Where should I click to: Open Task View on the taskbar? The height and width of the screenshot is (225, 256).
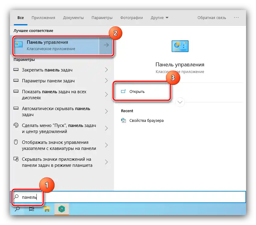tap(32, 209)
